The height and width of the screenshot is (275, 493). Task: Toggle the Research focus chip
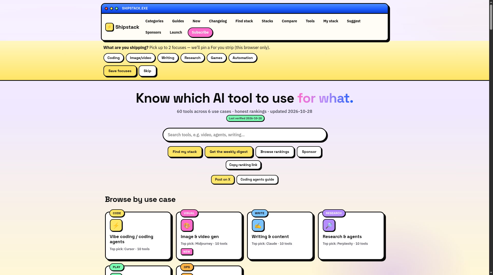coord(193,58)
